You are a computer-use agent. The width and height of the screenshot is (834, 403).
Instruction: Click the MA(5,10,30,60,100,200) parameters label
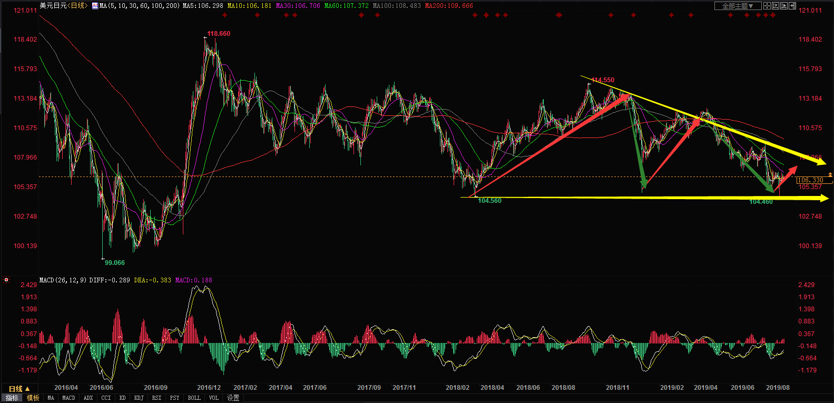click(140, 6)
